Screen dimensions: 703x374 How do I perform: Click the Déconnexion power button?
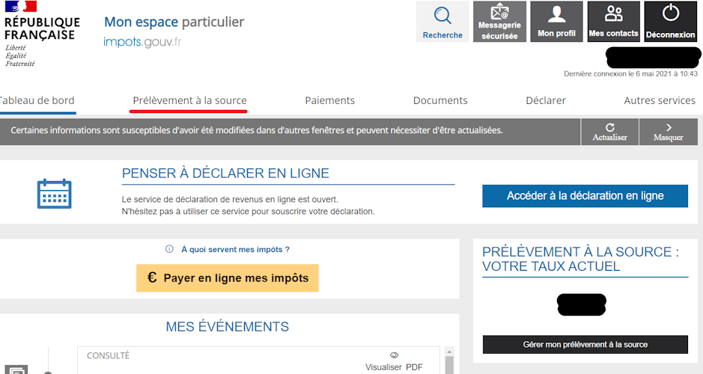tap(670, 22)
